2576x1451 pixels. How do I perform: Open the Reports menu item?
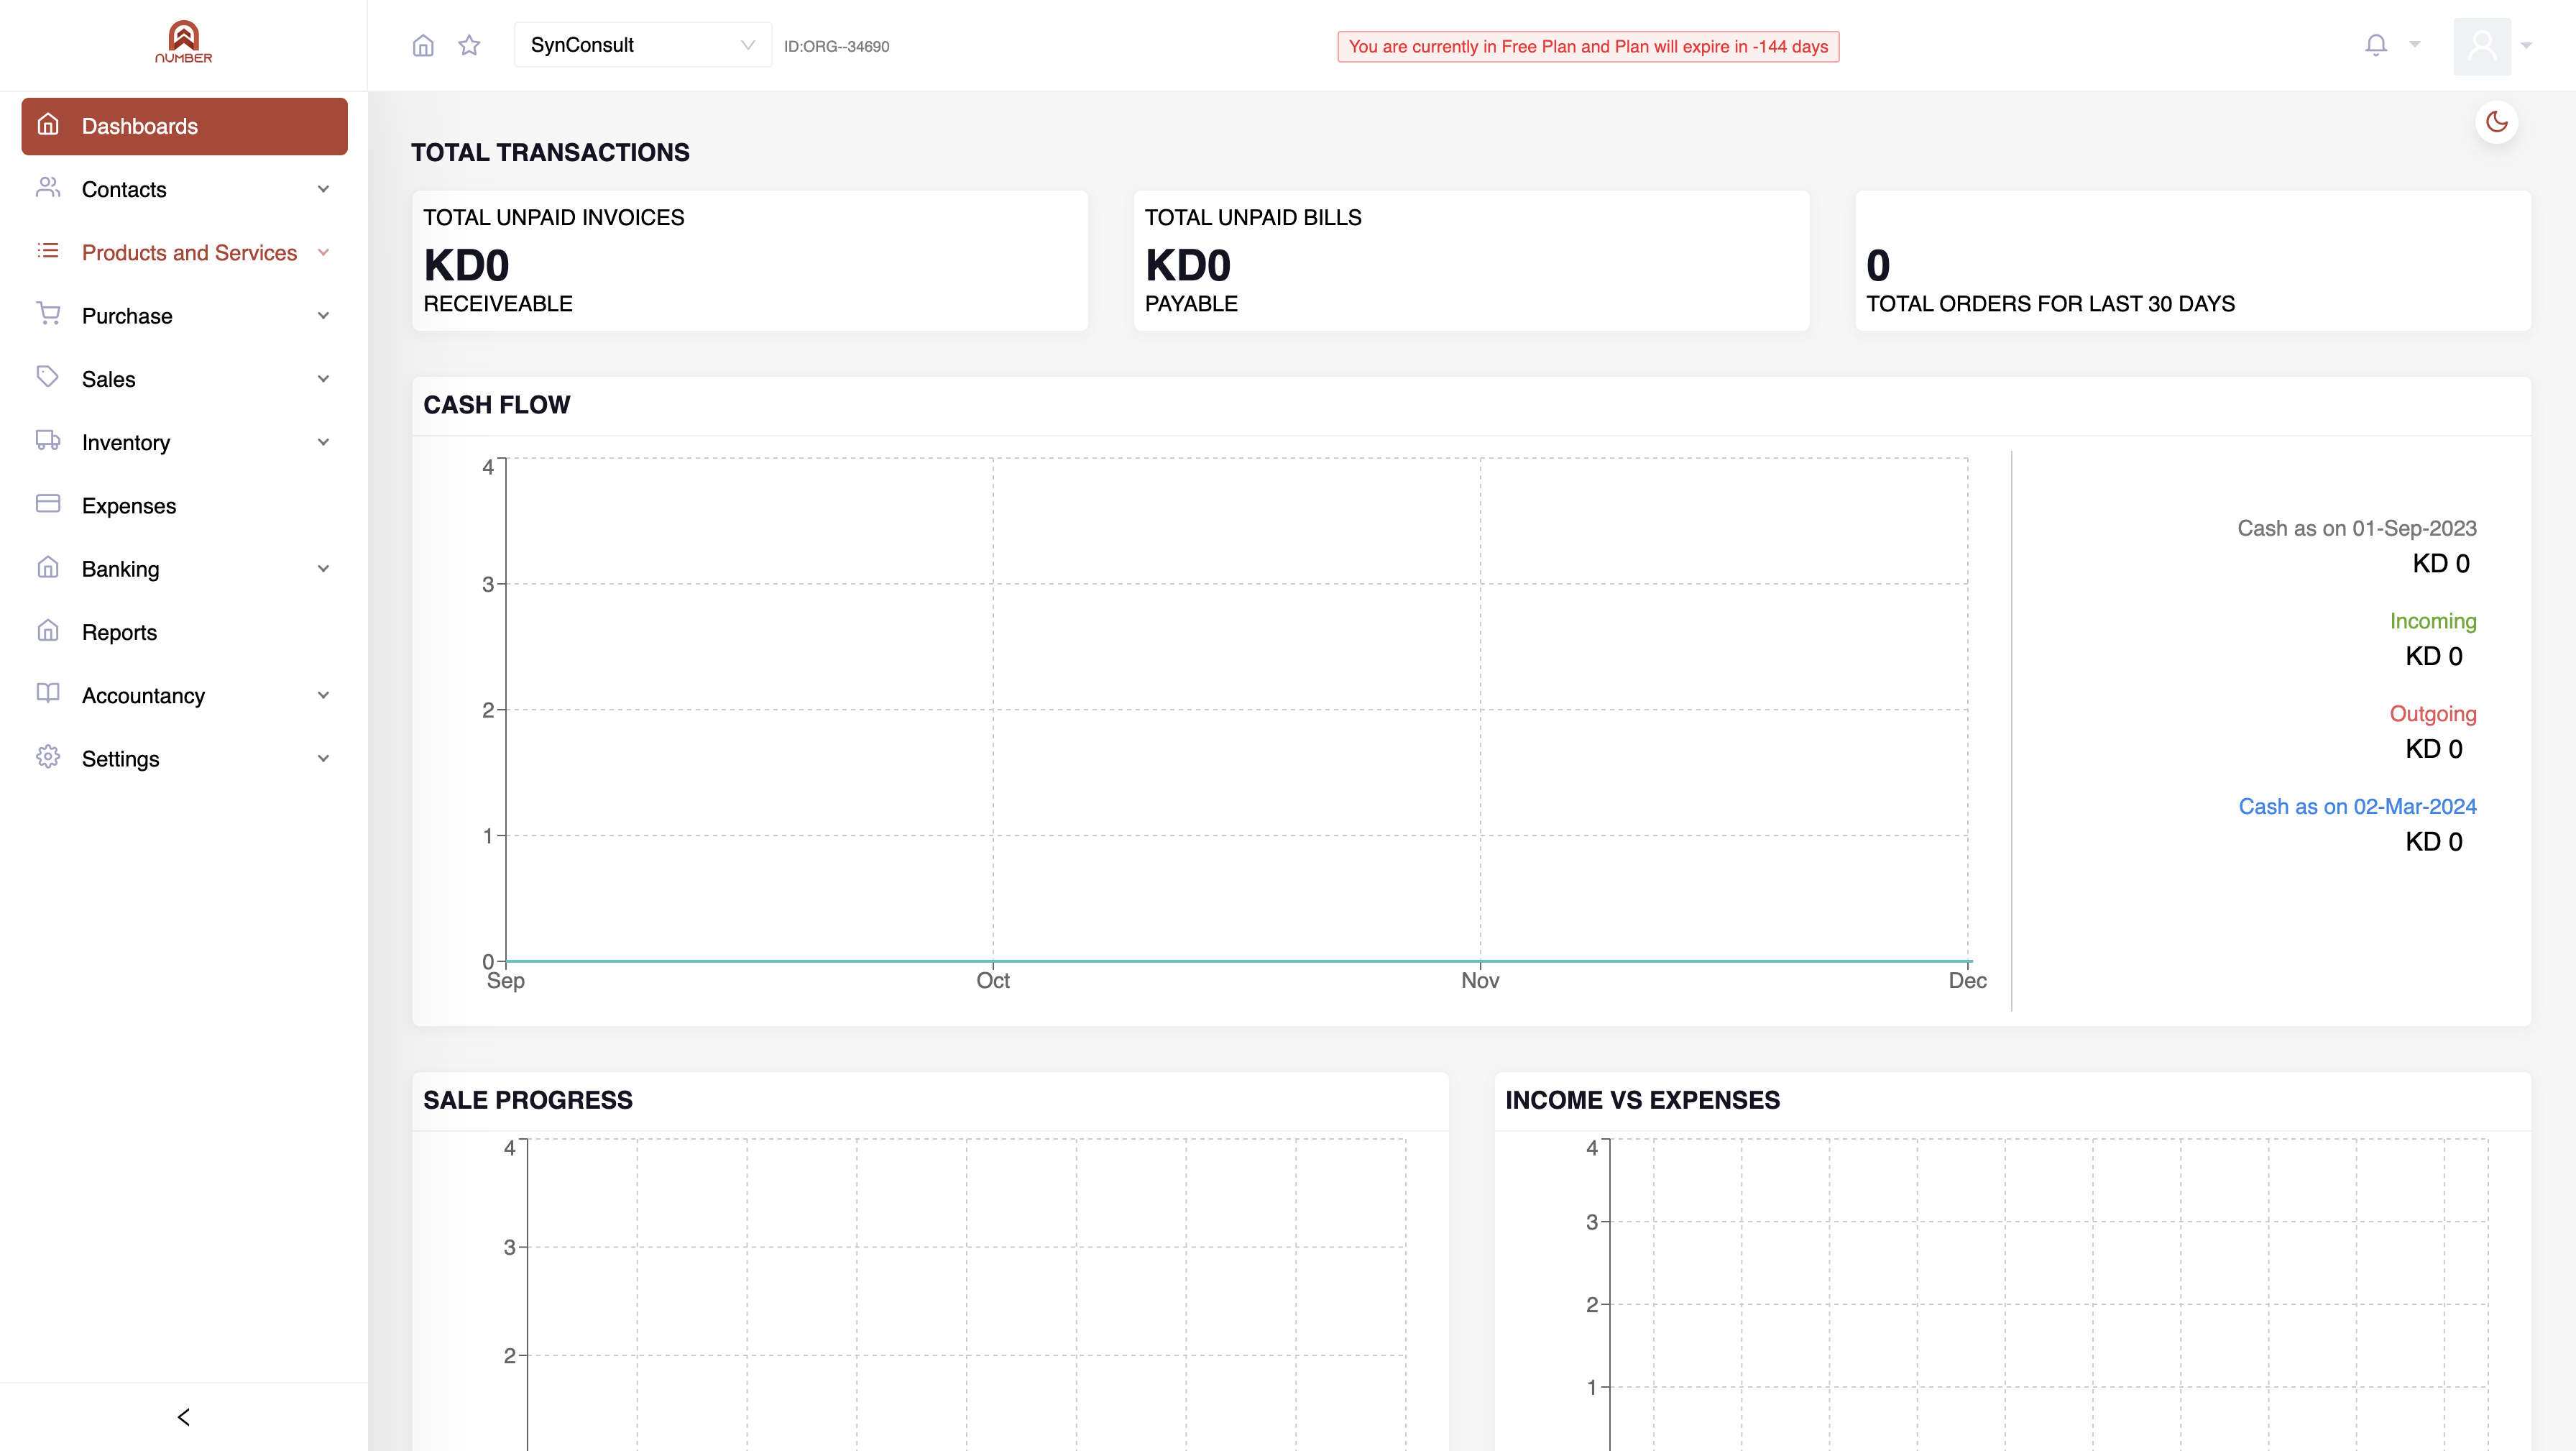184,633
